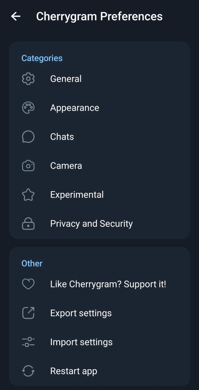Tap the camera icon in Categories

coord(28,166)
